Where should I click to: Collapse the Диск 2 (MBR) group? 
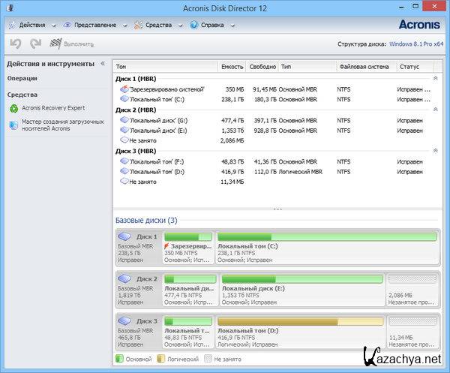[435, 110]
